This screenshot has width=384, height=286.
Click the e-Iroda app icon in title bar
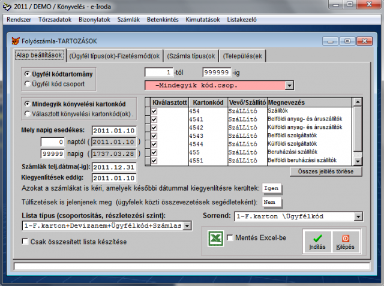click(7, 7)
